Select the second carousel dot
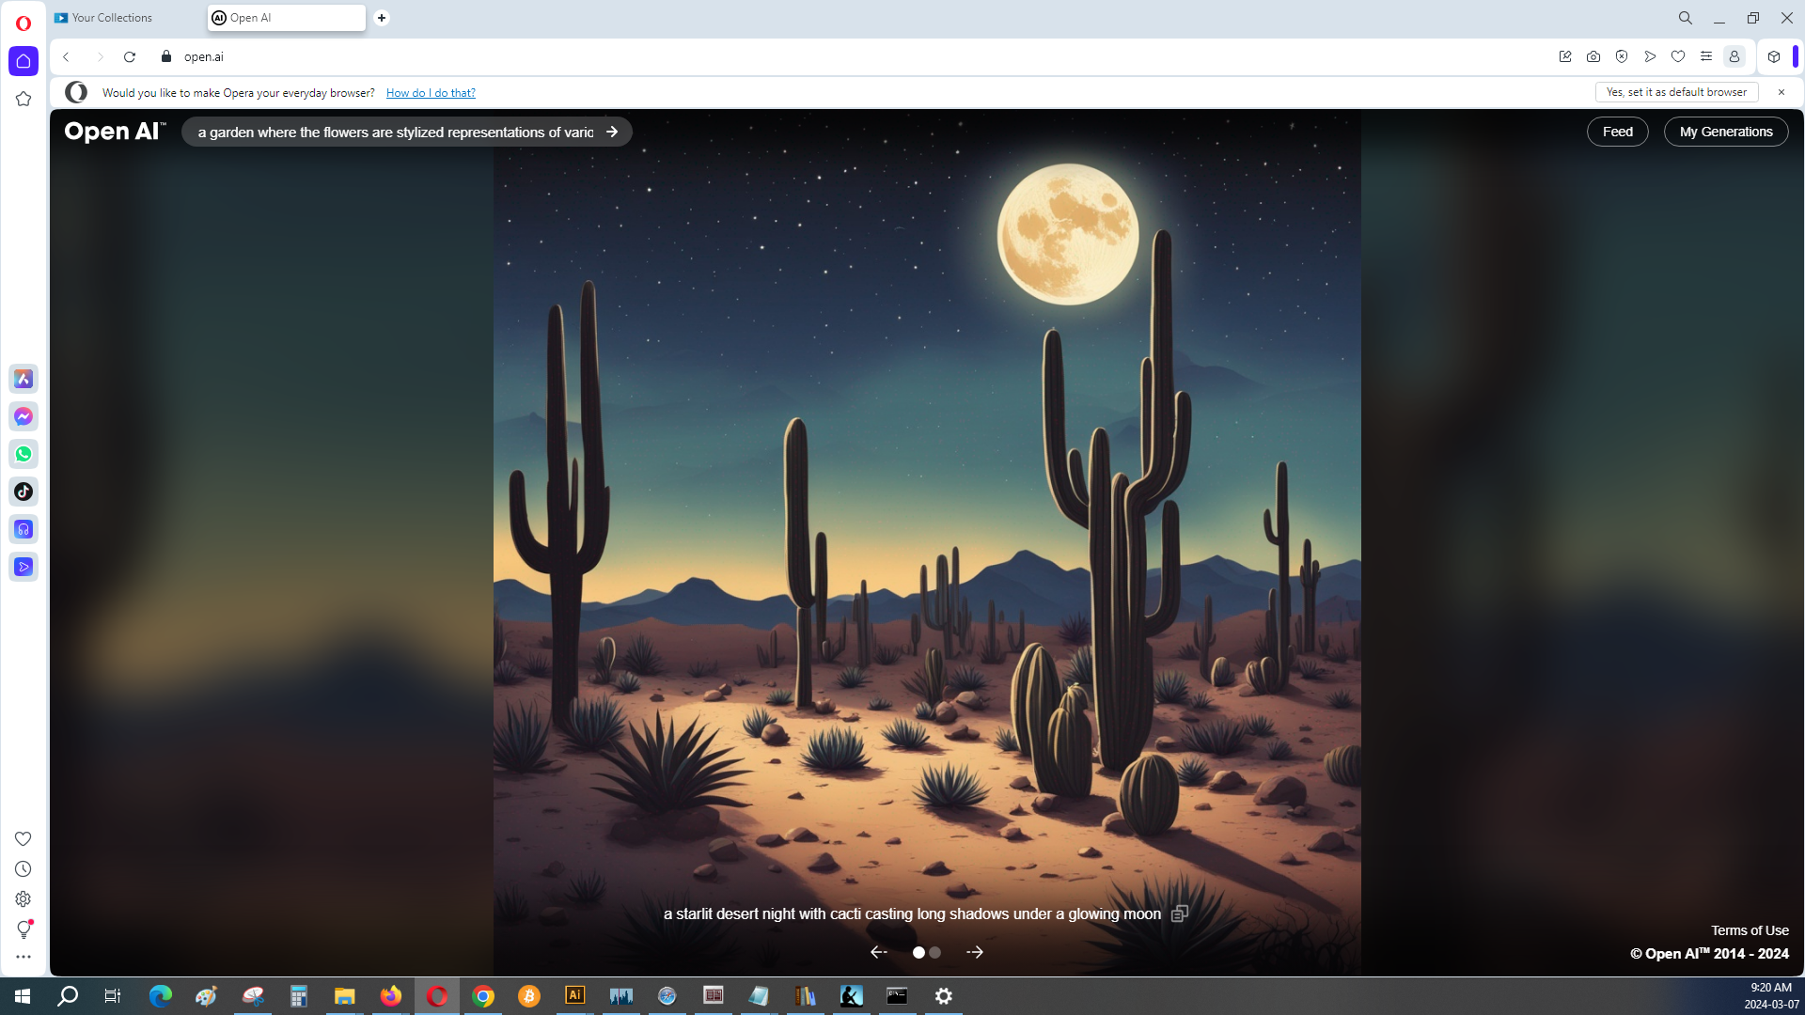 click(935, 952)
